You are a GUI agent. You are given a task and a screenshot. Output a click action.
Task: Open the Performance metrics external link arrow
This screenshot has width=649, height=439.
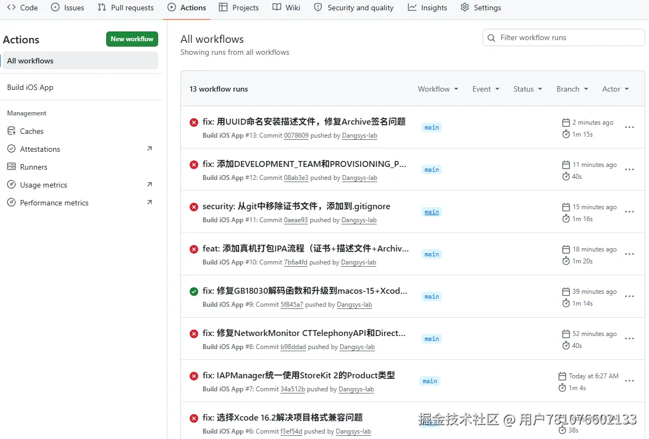coord(150,202)
